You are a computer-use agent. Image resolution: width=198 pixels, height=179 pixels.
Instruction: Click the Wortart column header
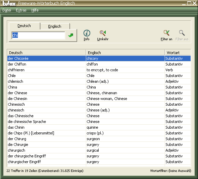(x=178, y=53)
